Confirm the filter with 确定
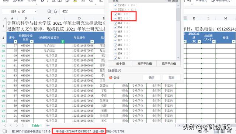 (152, 78)
